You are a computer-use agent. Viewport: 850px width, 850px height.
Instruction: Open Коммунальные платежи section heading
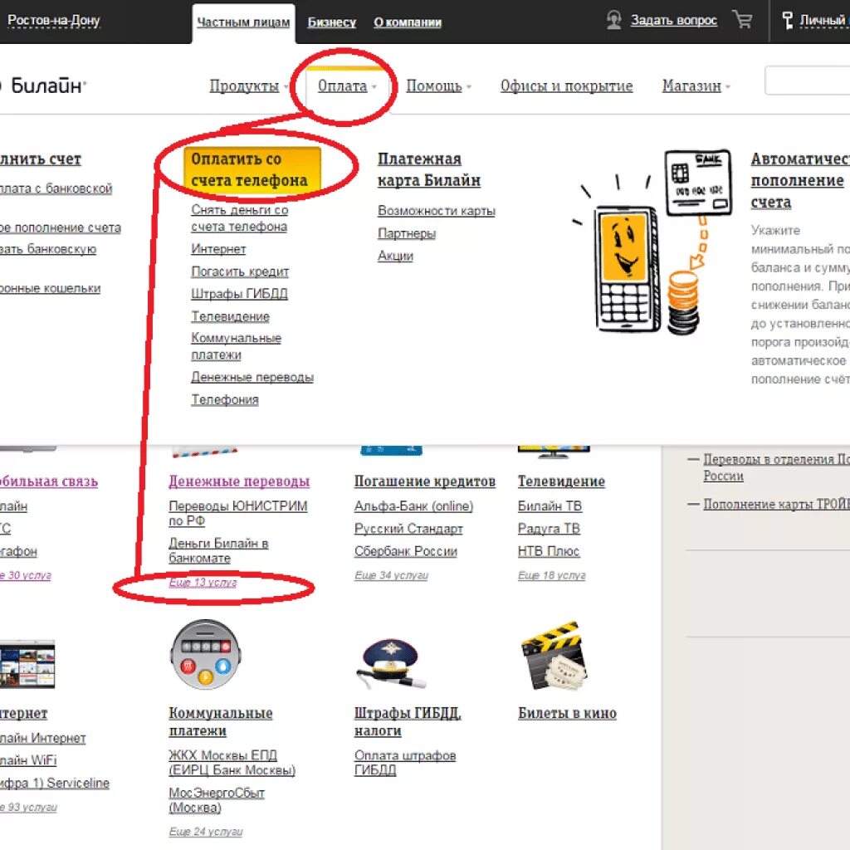[x=221, y=721]
